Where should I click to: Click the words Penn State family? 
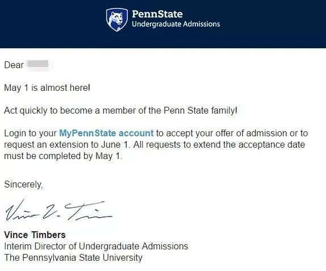(x=200, y=110)
